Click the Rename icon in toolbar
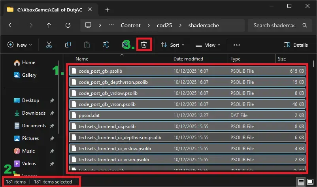 [106, 45]
